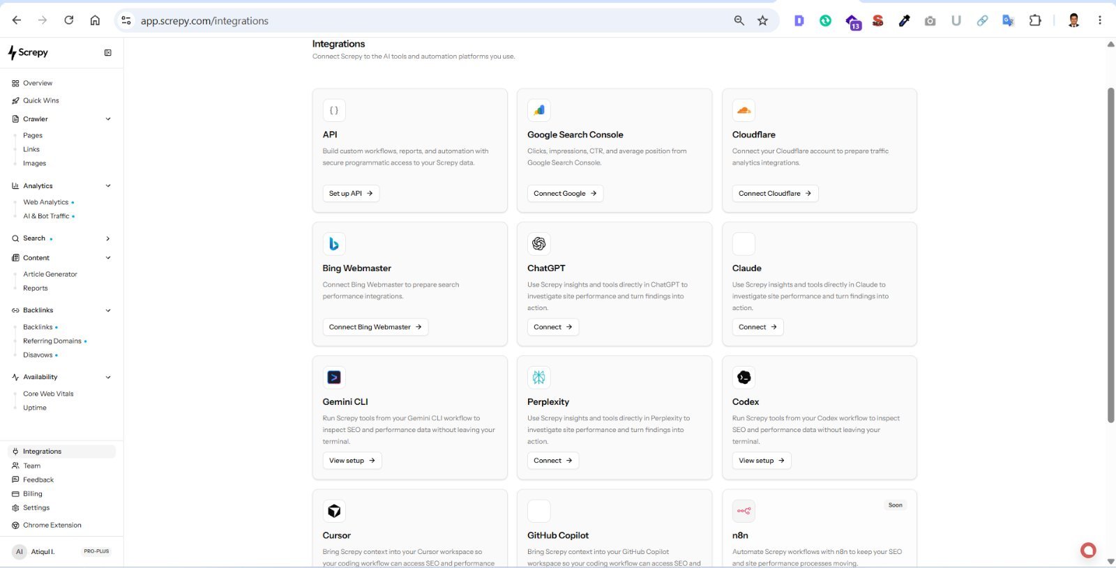The height and width of the screenshot is (568, 1116).
Task: Open Links under Crawler
Action: click(31, 149)
